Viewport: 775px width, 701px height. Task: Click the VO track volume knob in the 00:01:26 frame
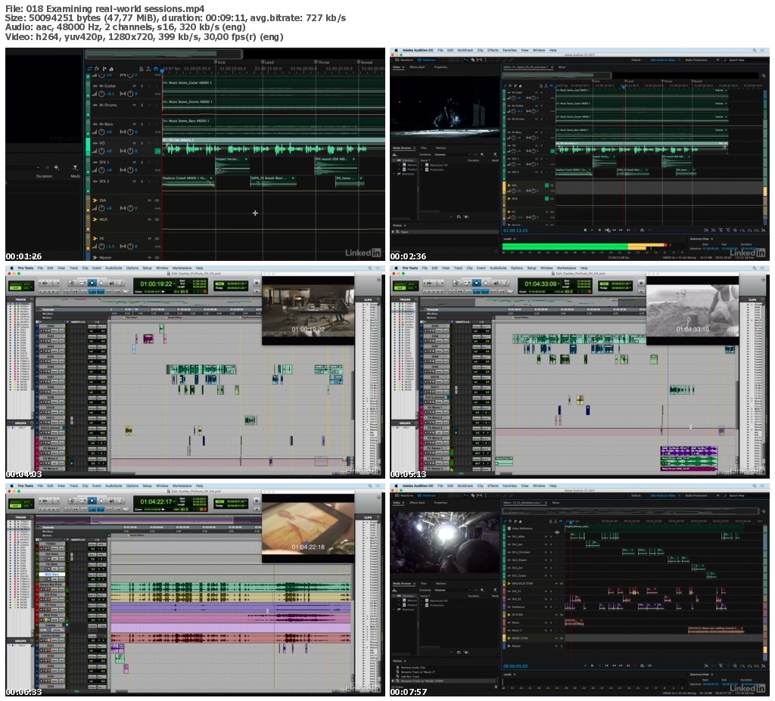tap(101, 151)
